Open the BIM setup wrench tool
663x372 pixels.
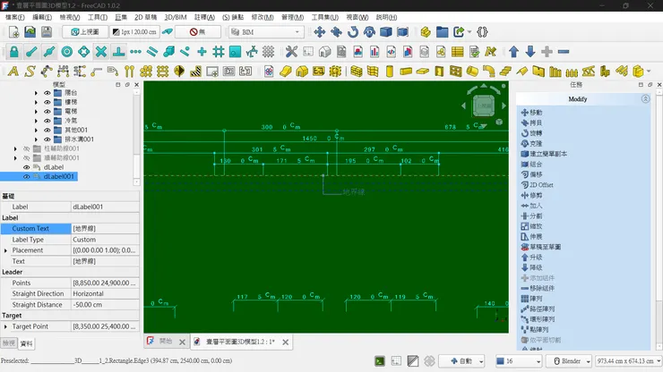291,52
